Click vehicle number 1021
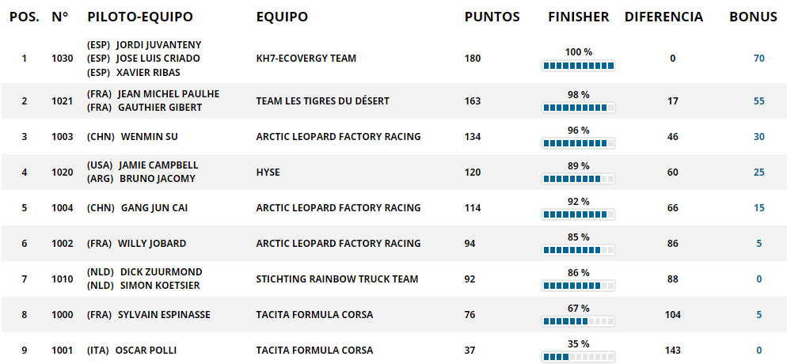The height and width of the screenshot is (364, 787). tap(63, 101)
